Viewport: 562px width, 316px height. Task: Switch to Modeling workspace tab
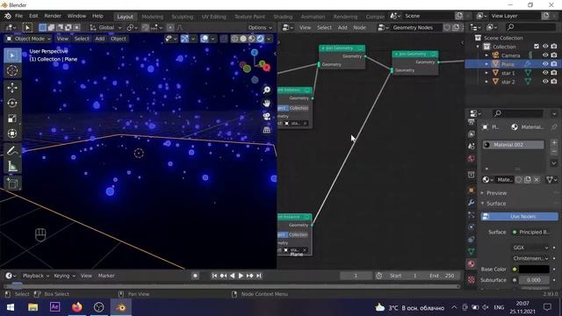(x=152, y=17)
